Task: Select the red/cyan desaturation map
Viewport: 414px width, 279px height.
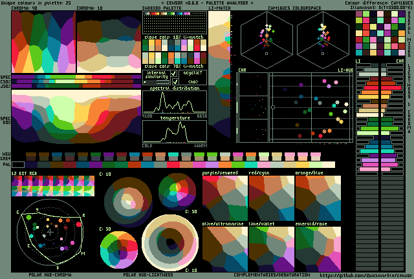Action: 271,200
